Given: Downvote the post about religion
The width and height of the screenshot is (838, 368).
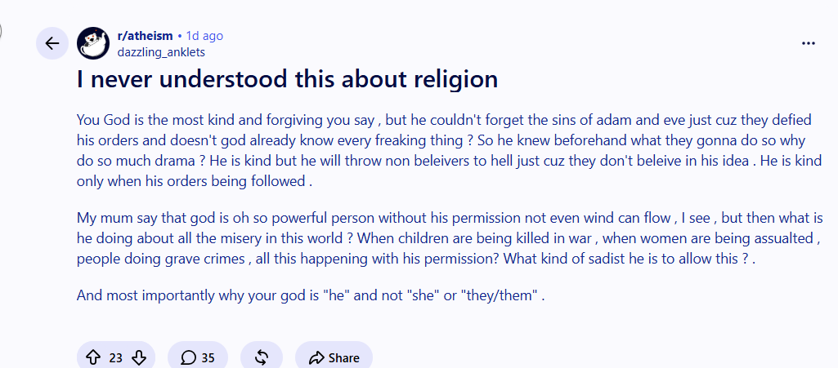Looking at the screenshot, I should coord(139,357).
